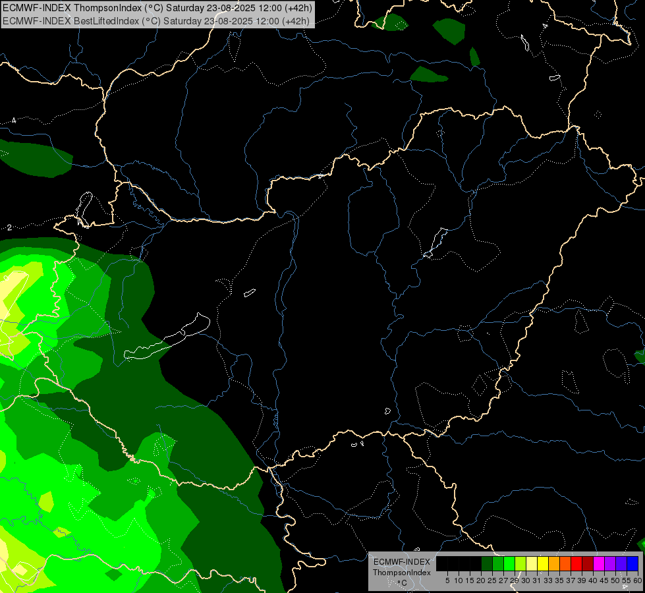Click the ECMWF-INDEX label inside the legend

(402, 562)
